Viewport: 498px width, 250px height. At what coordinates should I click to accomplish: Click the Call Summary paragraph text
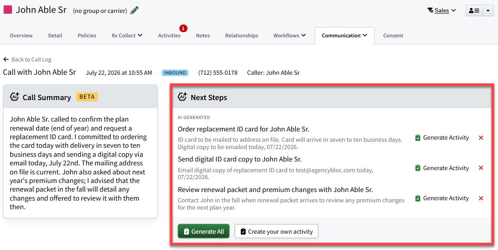click(x=78, y=163)
